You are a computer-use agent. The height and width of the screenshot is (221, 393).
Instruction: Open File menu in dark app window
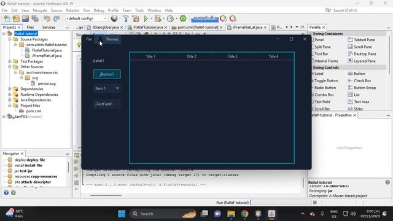89,39
